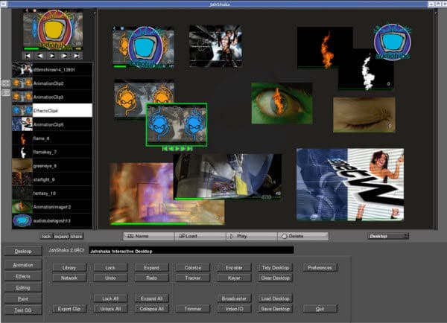The height and width of the screenshot is (323, 447).
Task: Toggle the lock button below clip list
Action: pos(46,236)
